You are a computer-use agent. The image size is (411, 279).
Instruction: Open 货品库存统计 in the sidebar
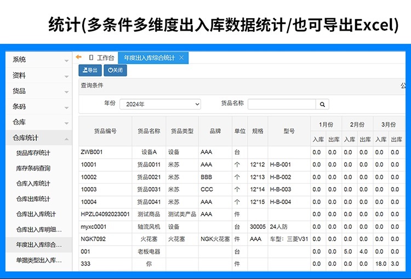(33, 153)
